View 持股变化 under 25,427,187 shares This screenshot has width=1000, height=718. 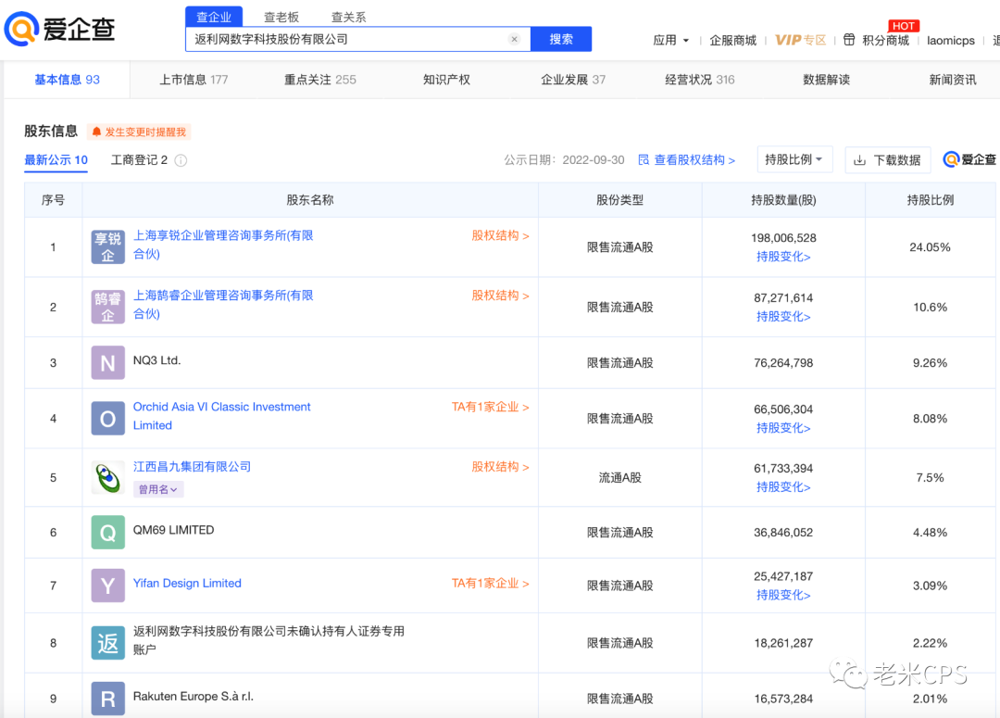[783, 595]
